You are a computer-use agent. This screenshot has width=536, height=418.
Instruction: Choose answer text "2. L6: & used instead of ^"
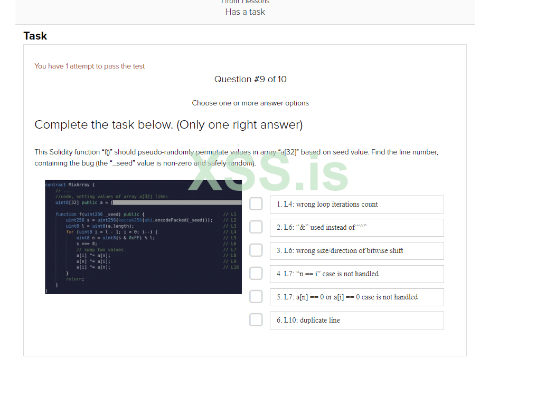[x=357, y=228]
